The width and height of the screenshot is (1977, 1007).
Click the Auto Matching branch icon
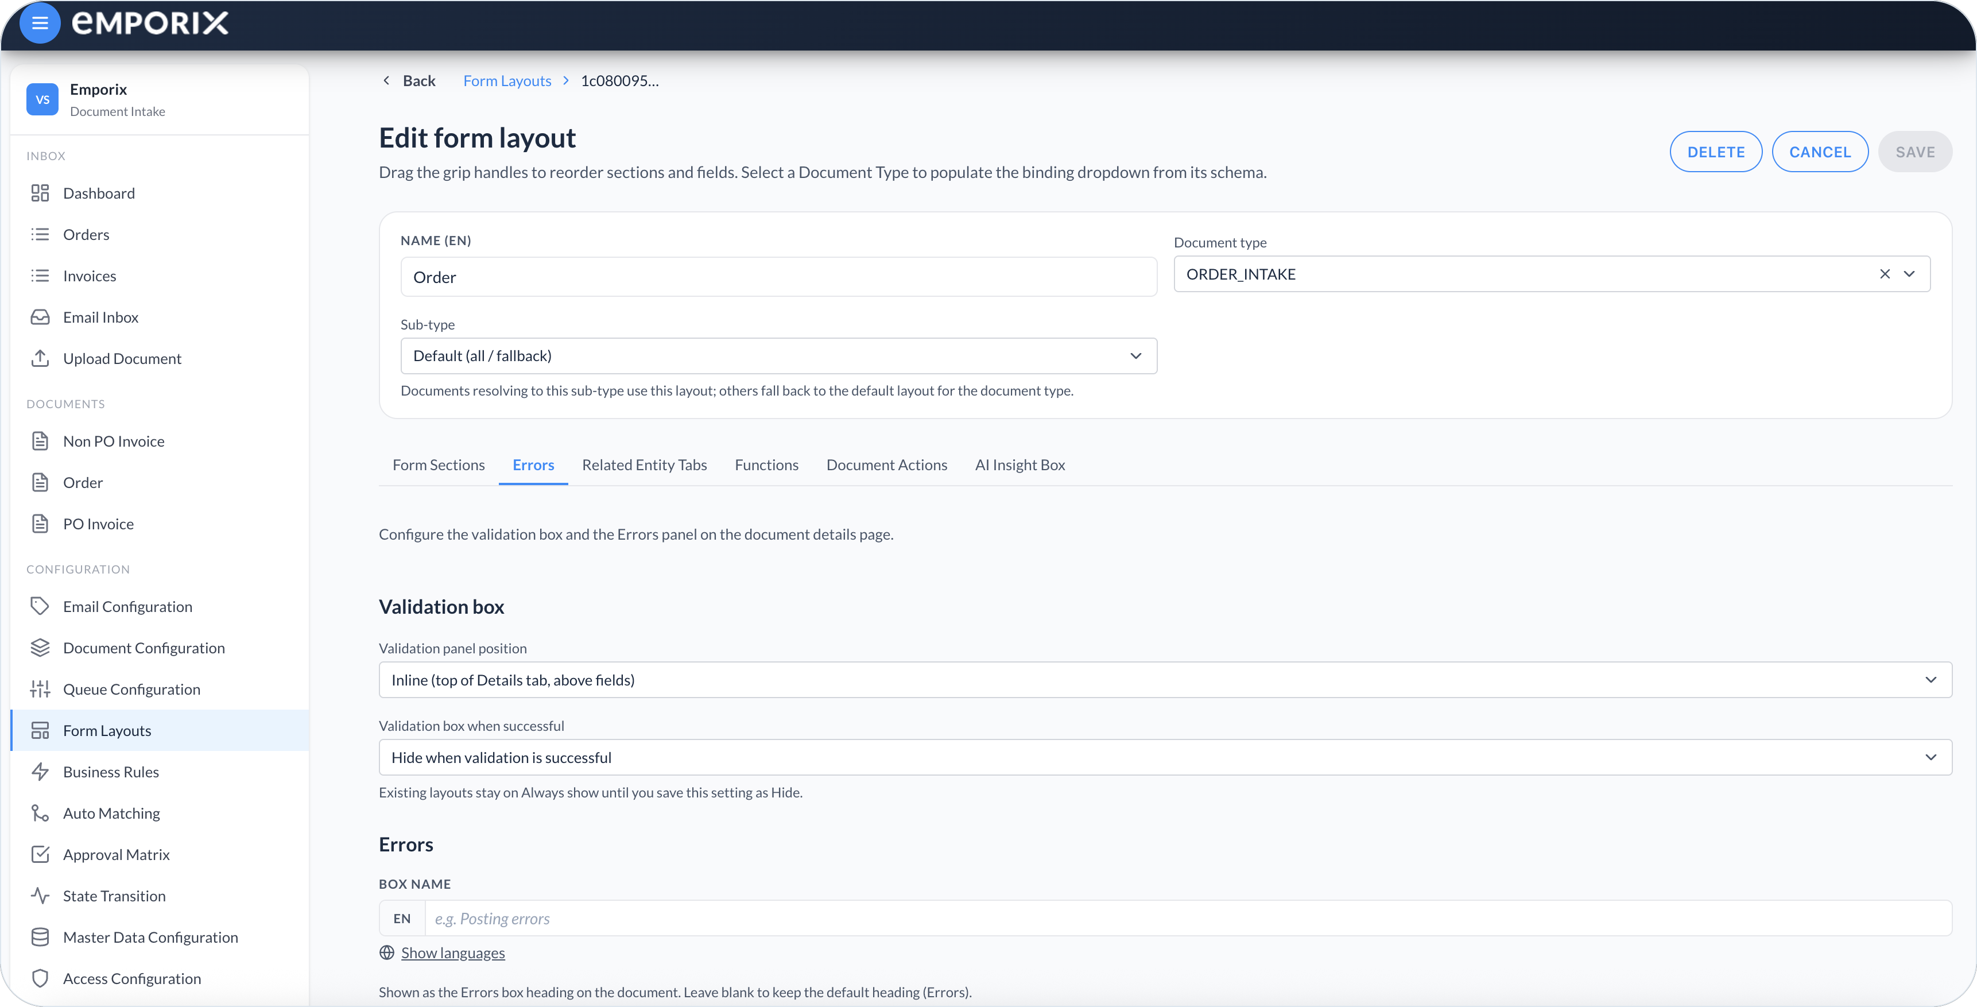[x=40, y=814]
